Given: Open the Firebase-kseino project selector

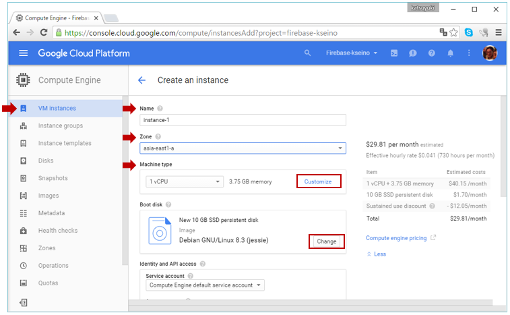Looking at the screenshot, I should [352, 53].
